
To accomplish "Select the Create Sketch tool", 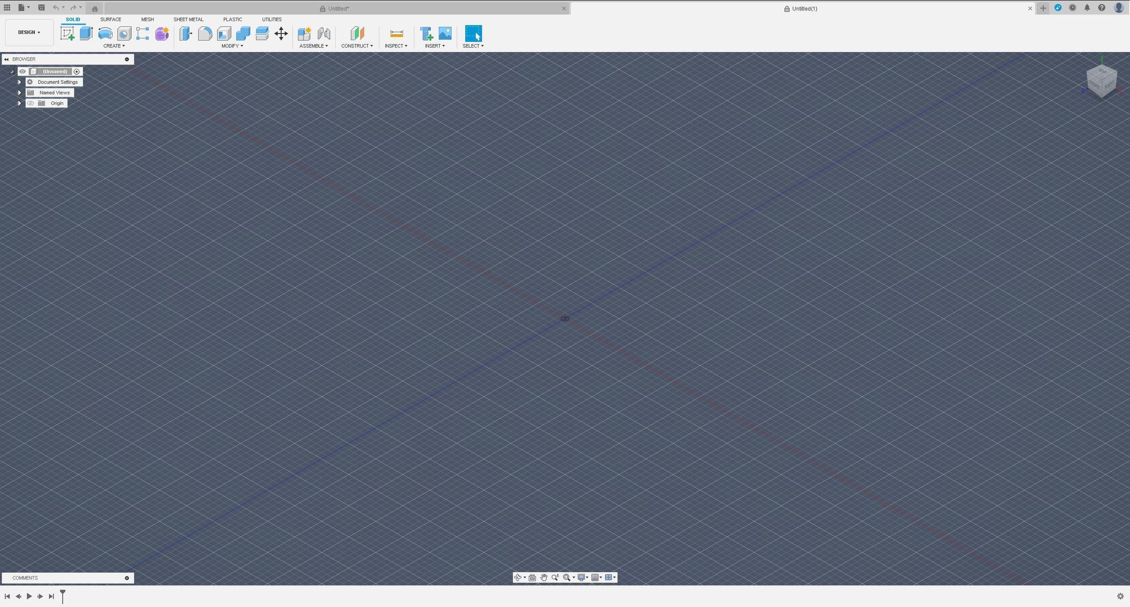I will pos(67,33).
